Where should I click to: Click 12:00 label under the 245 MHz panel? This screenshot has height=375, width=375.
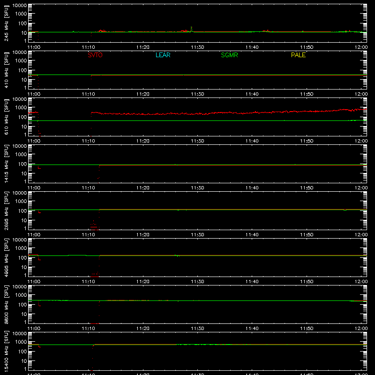361,47
